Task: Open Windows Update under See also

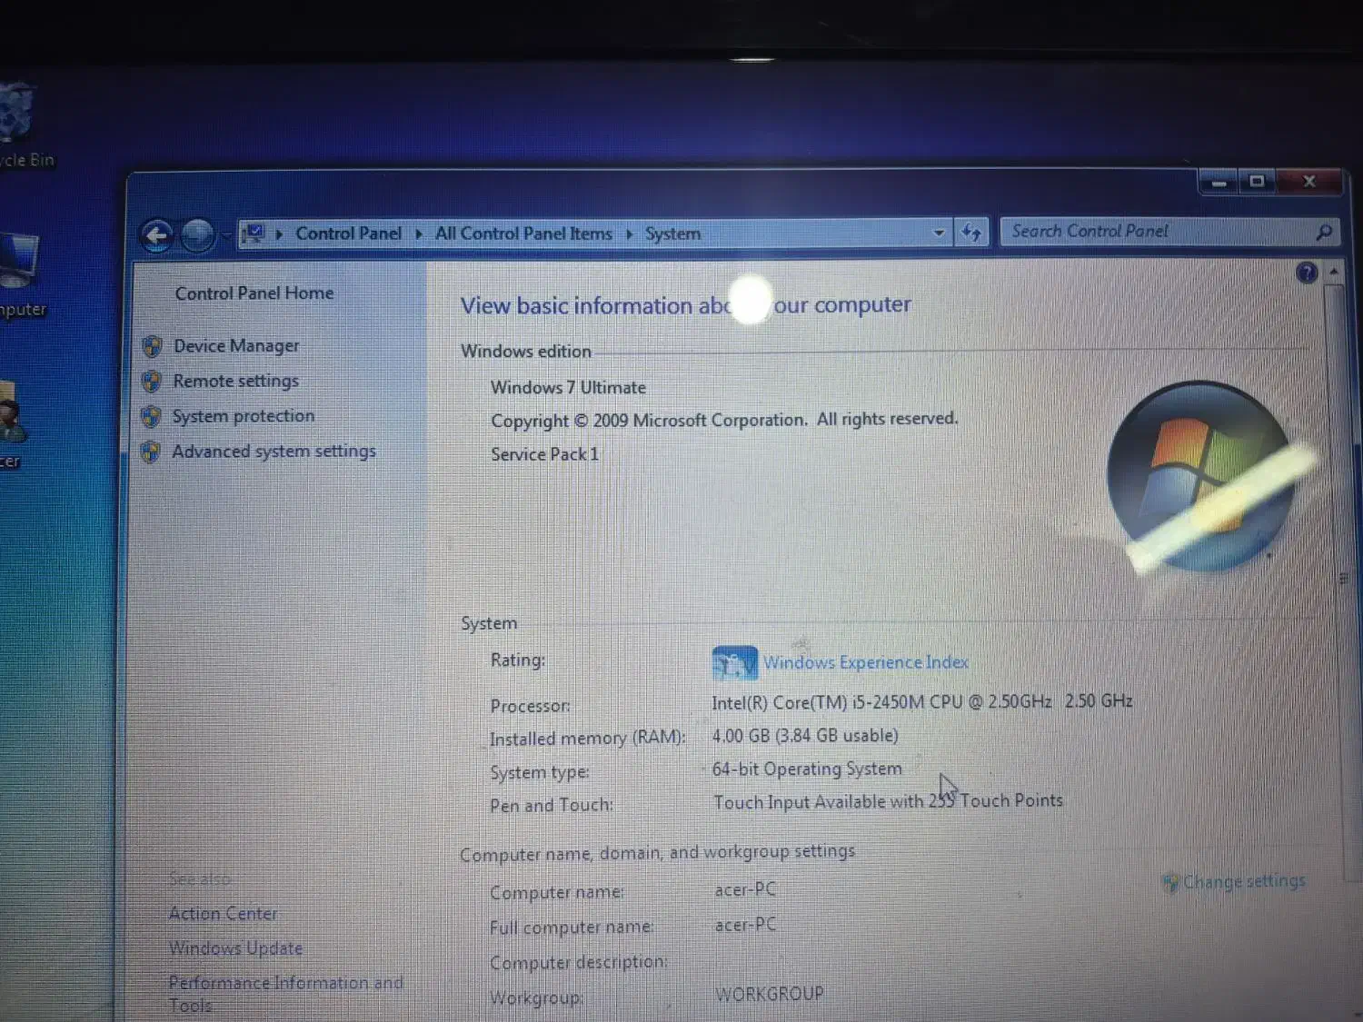Action: 236,948
